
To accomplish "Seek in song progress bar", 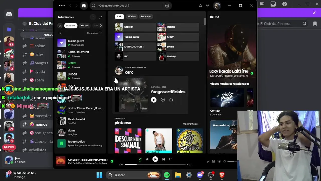I will point(155,165).
